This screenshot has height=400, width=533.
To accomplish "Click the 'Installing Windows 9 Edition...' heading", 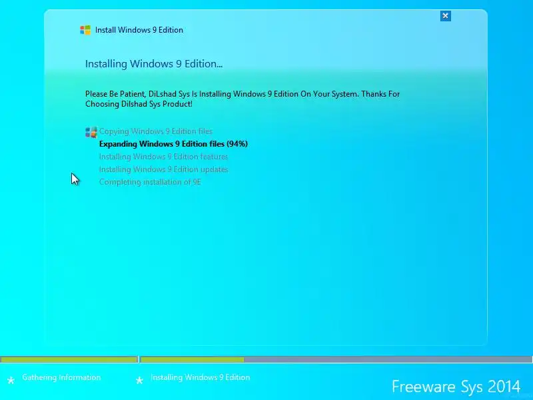I will coord(154,63).
